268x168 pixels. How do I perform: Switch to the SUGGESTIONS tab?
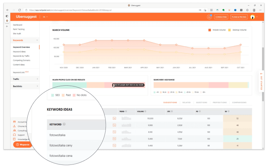tap(170, 103)
